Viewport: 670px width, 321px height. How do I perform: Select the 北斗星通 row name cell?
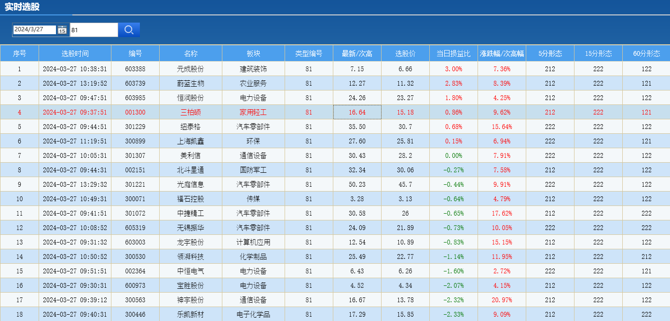point(191,170)
